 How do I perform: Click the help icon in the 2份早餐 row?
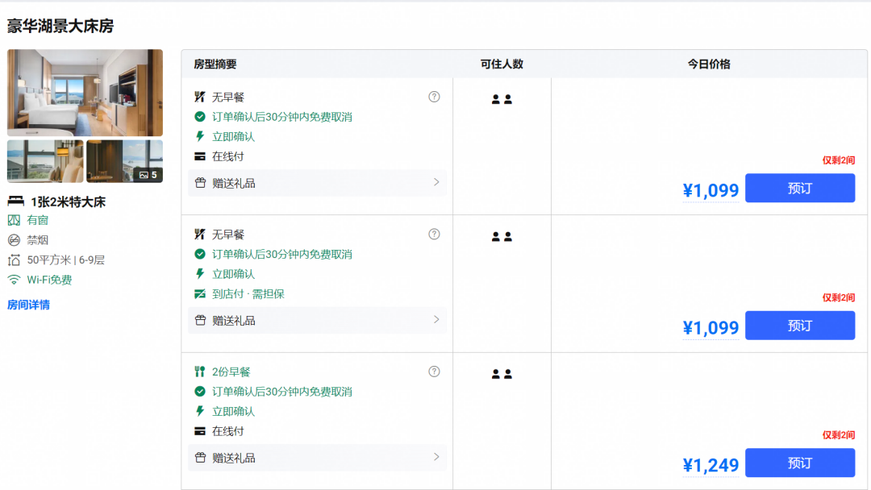[435, 372]
